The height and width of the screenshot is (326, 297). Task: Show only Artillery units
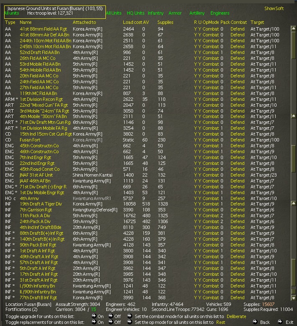(x=197, y=13)
